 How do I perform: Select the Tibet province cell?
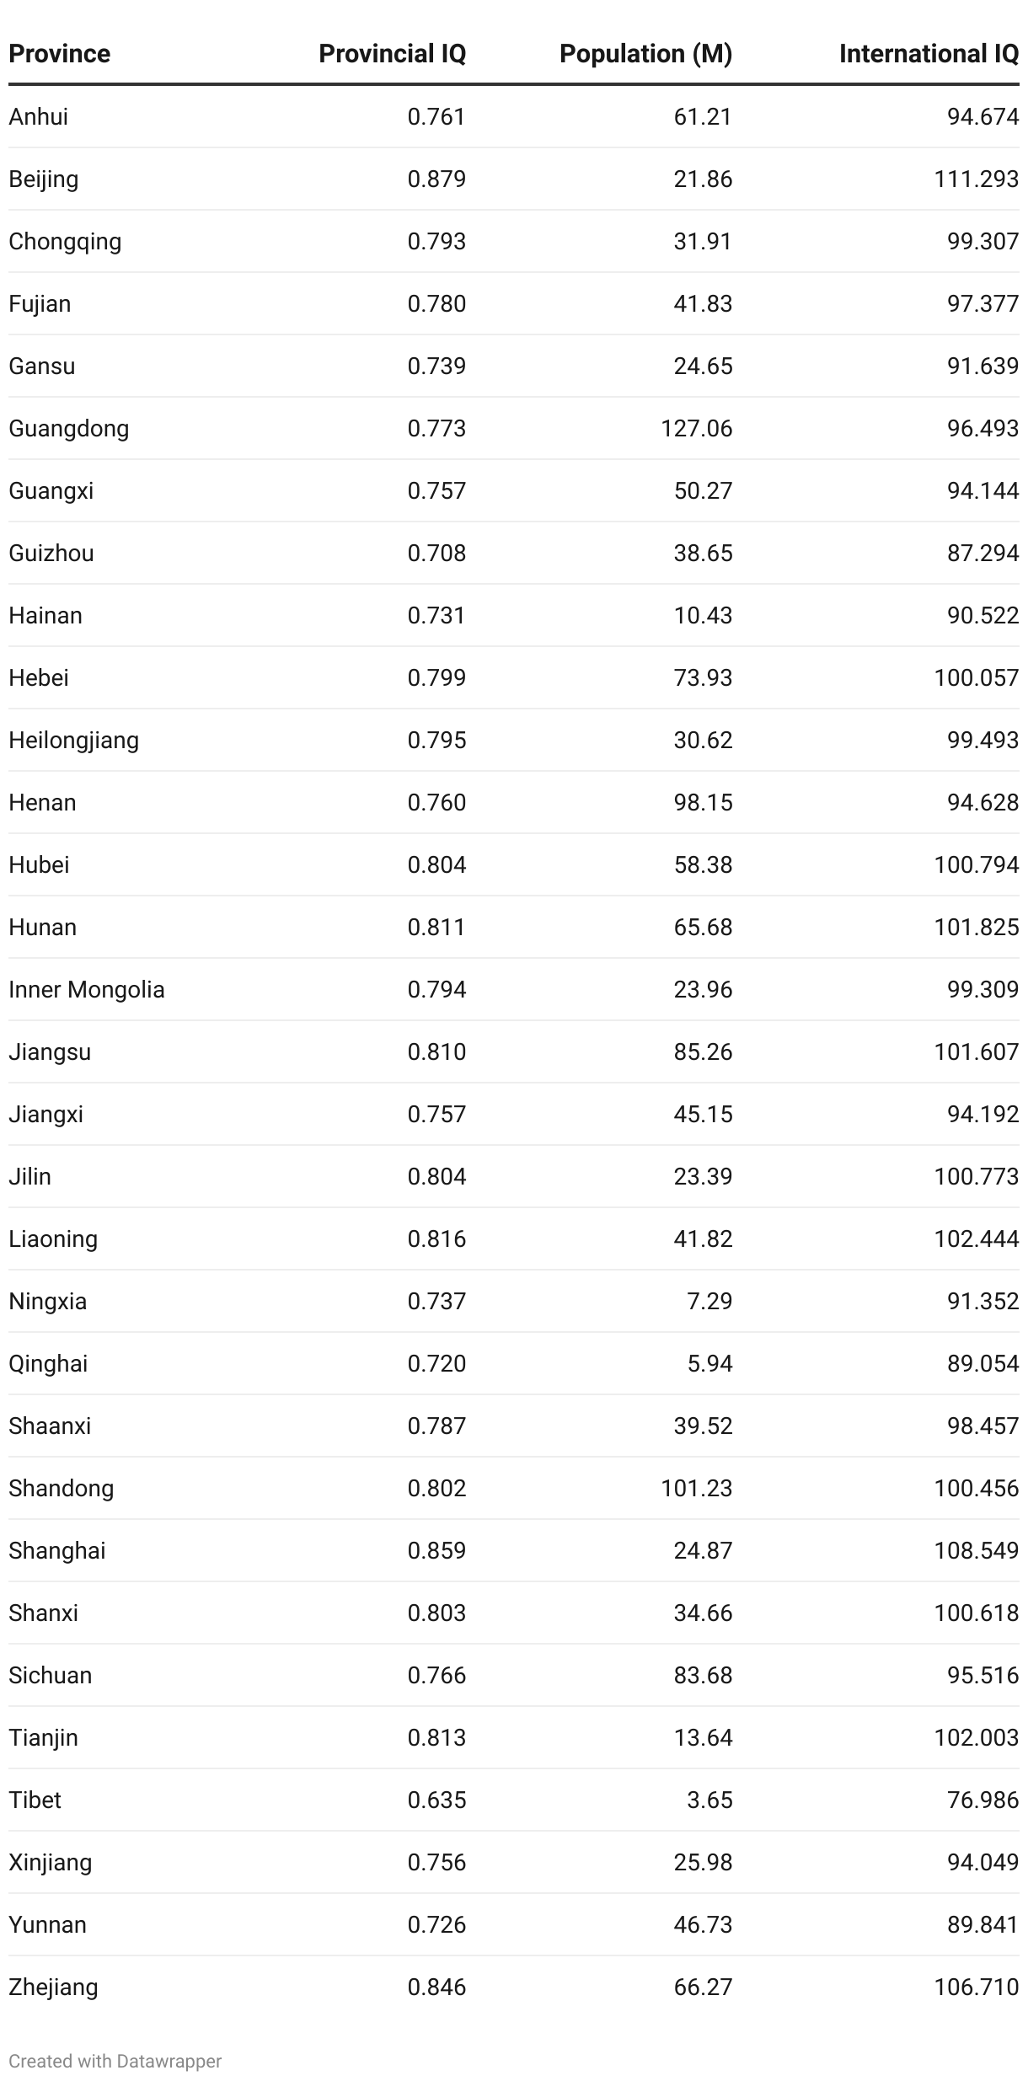click(x=35, y=1800)
